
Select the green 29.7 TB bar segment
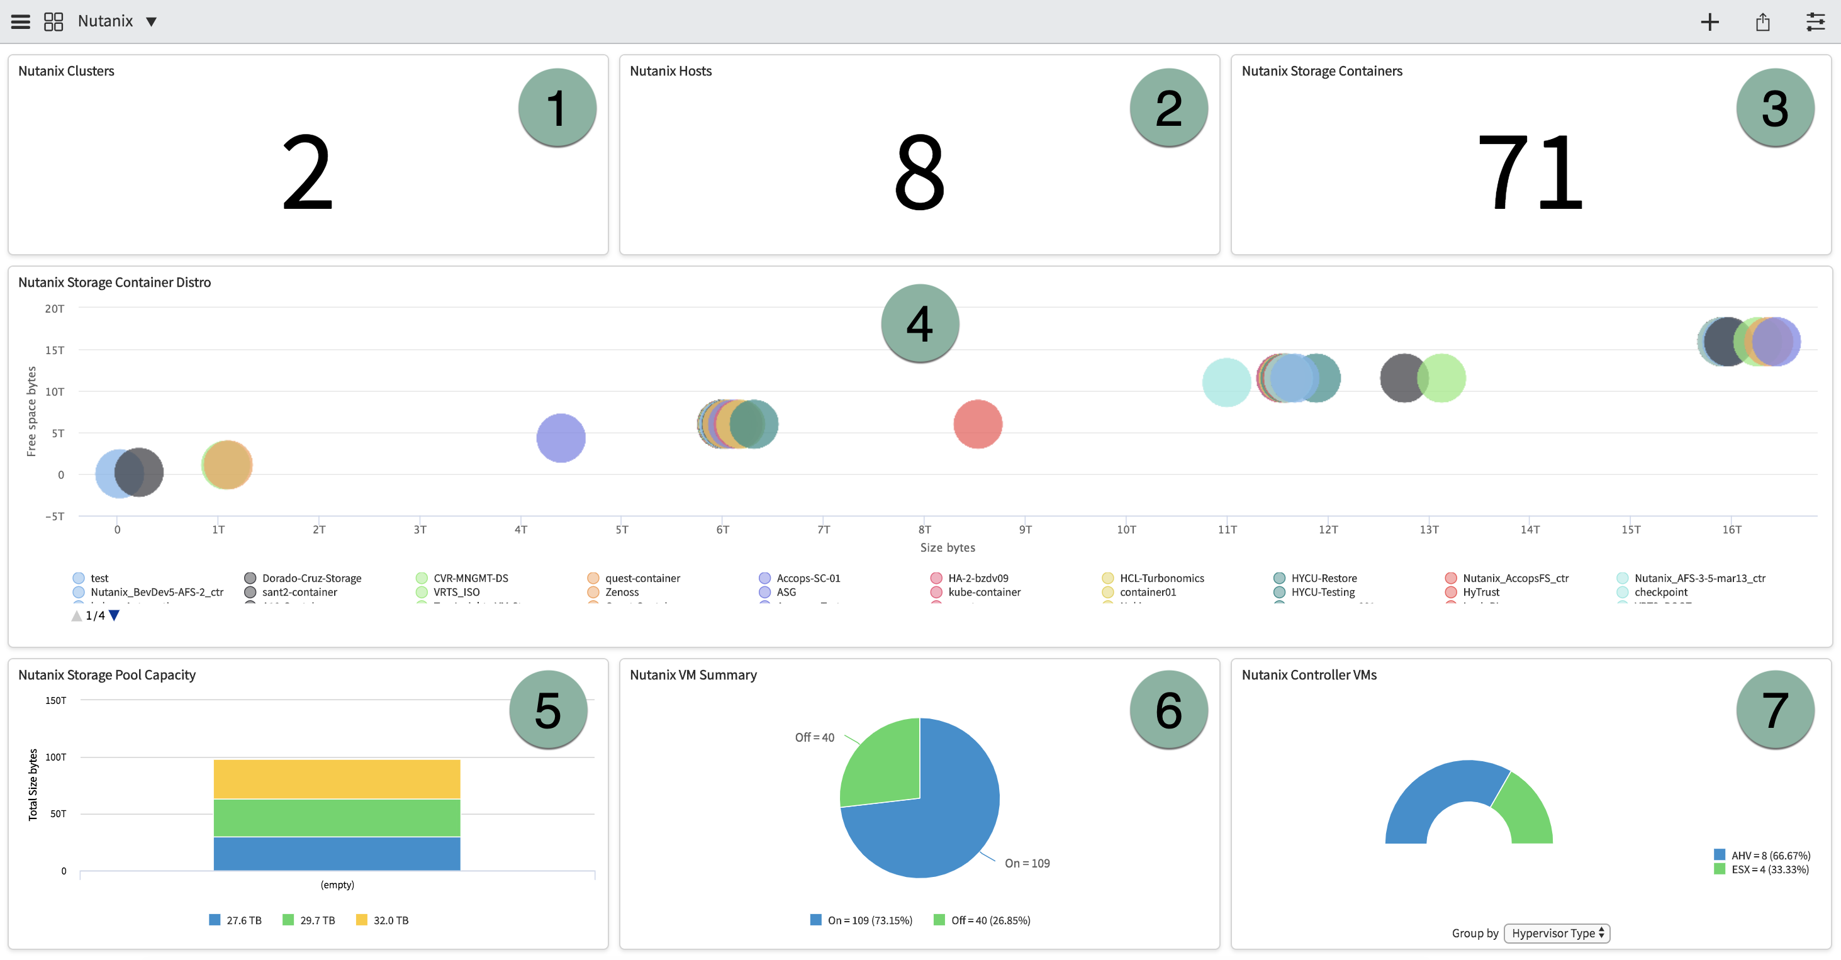pos(337,818)
